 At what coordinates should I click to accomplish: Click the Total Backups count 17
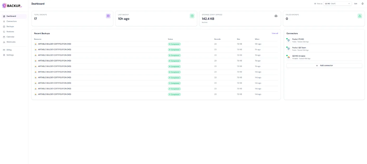pyautogui.click(x=36, y=19)
